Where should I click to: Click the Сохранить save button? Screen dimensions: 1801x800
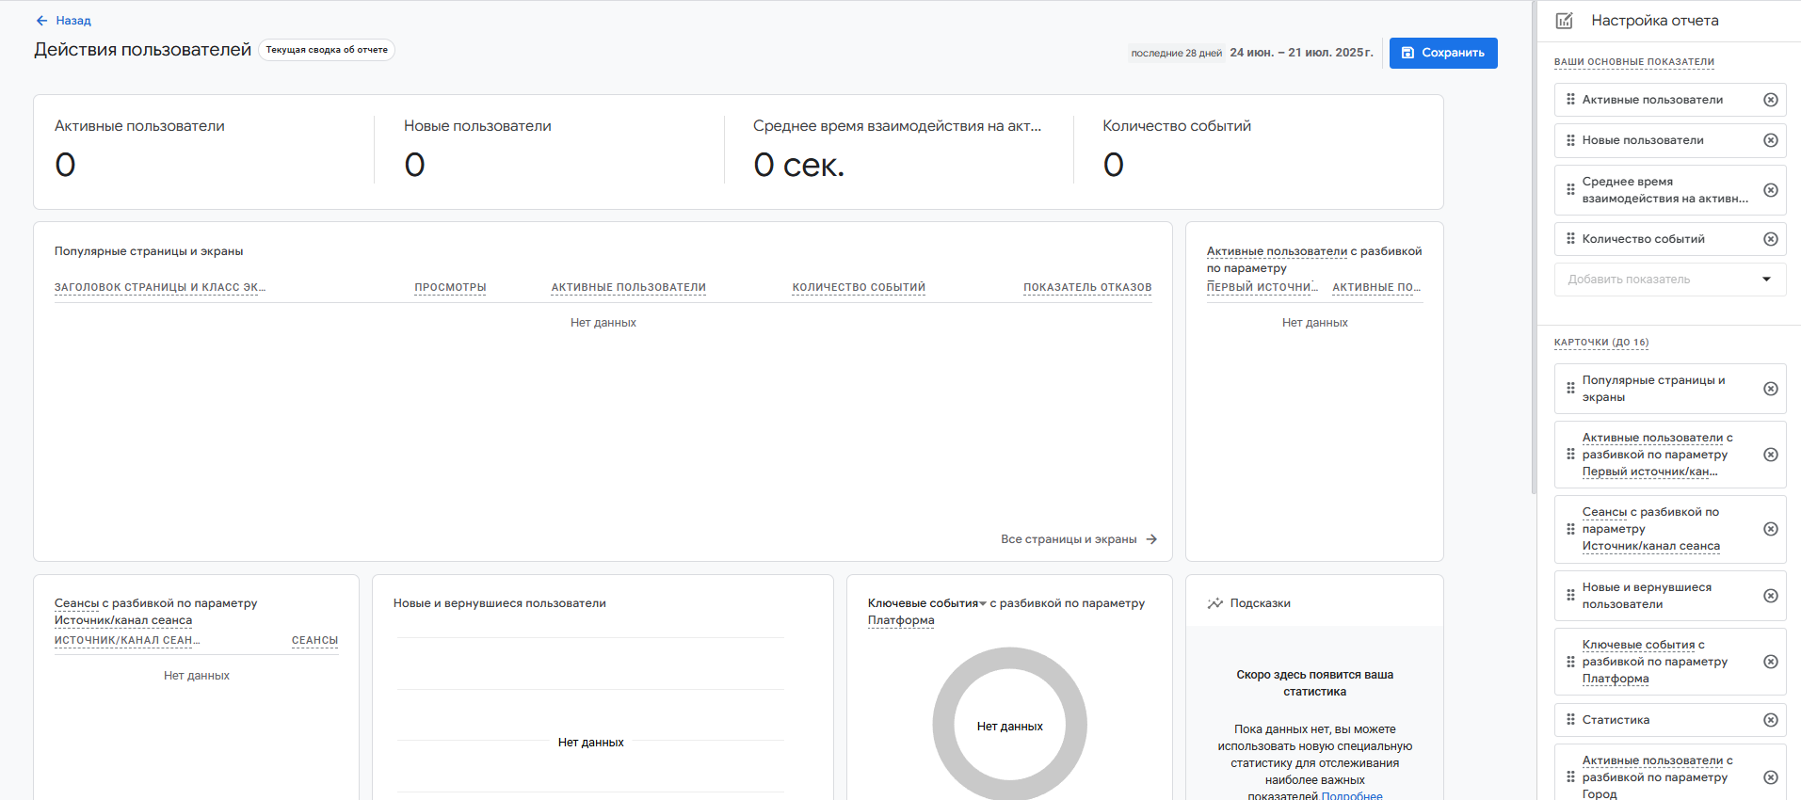point(1443,53)
